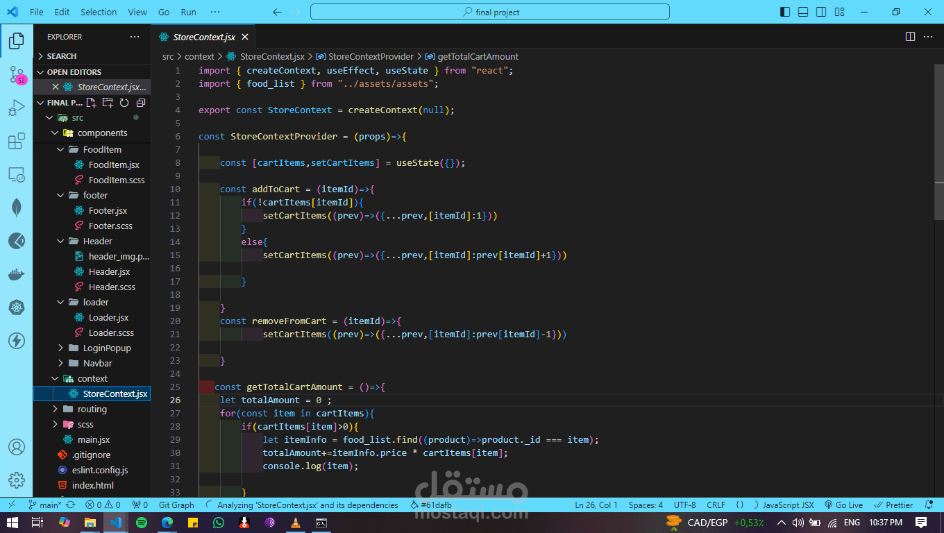Change the CRLF end-of-line sequence
The height and width of the screenshot is (533, 944).
point(716,505)
